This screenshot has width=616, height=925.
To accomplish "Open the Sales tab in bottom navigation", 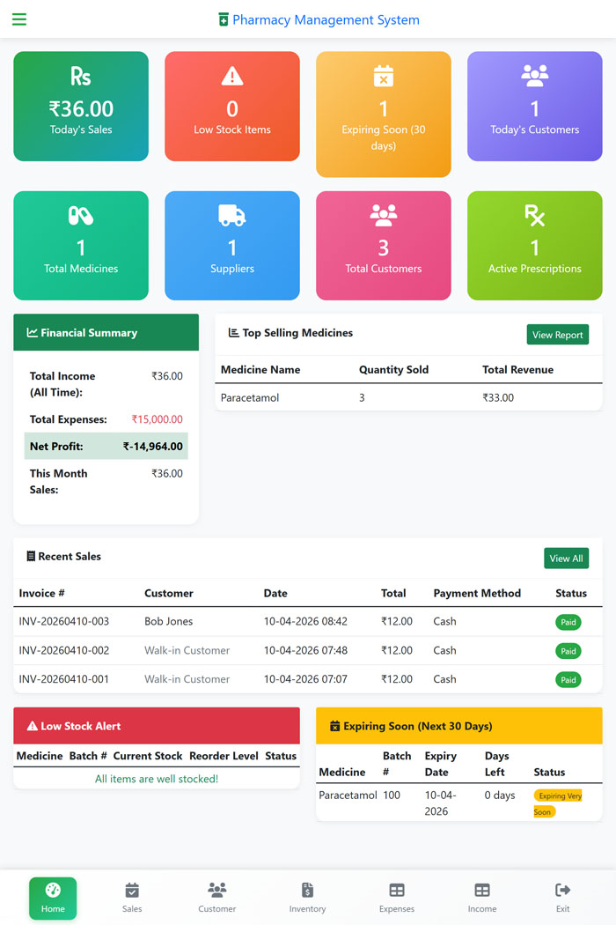I will (x=132, y=898).
